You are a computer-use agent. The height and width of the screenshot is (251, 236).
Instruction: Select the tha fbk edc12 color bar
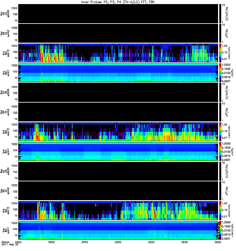point(220,53)
